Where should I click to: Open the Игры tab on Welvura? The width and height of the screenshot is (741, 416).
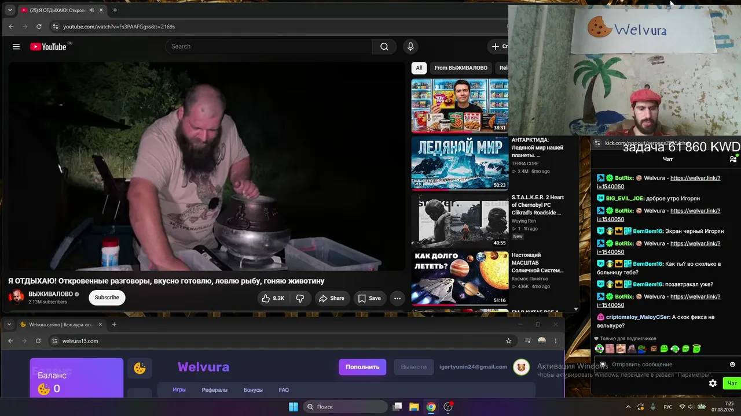click(x=179, y=390)
